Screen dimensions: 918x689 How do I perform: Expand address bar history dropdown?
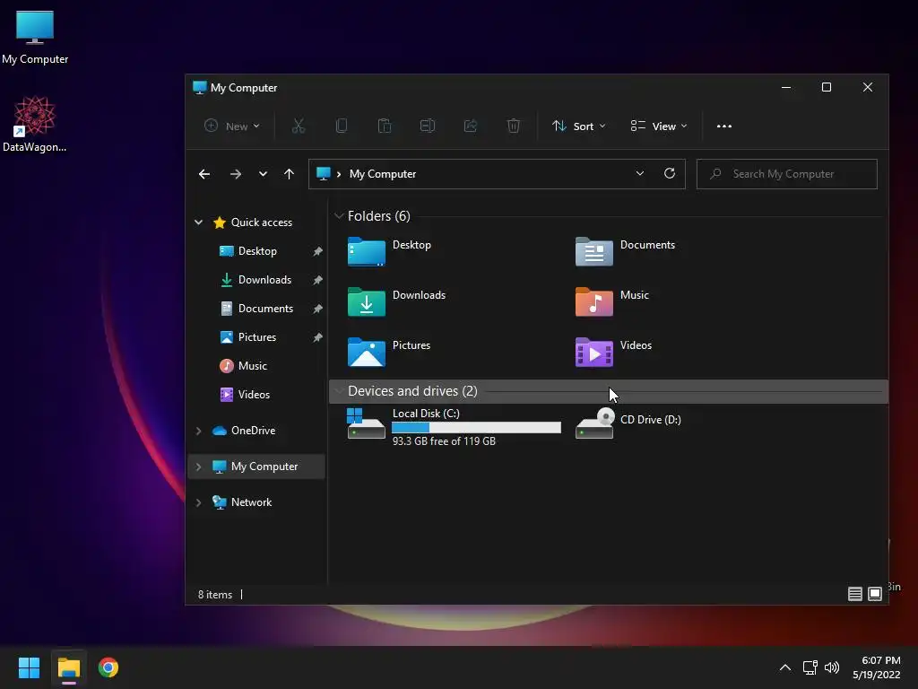[640, 173]
